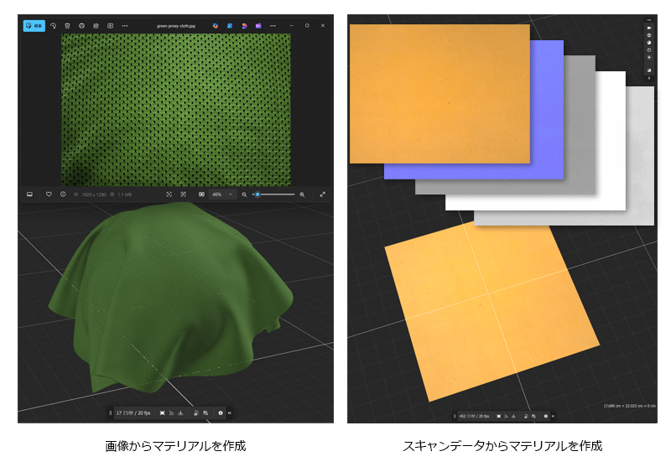
Task: Click the green jersey cloth photo
Action: click(176, 110)
